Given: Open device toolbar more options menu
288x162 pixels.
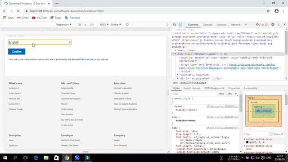Looking at the screenshot, I should click(167, 25).
